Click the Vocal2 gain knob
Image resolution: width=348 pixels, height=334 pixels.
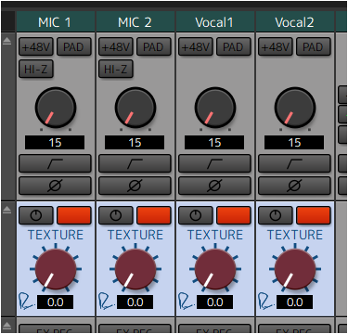[x=295, y=108]
